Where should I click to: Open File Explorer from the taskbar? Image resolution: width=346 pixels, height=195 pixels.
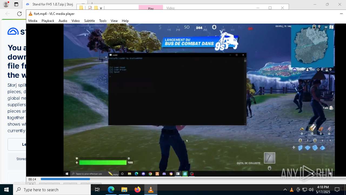click(x=124, y=190)
